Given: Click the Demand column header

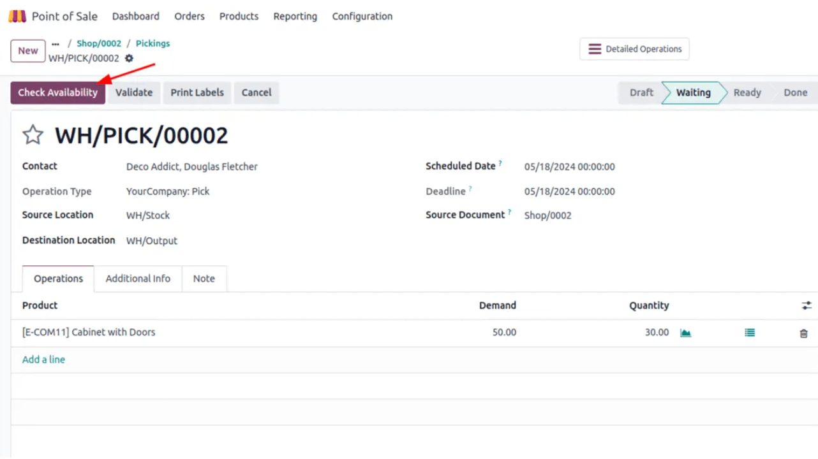Looking at the screenshot, I should pyautogui.click(x=498, y=305).
